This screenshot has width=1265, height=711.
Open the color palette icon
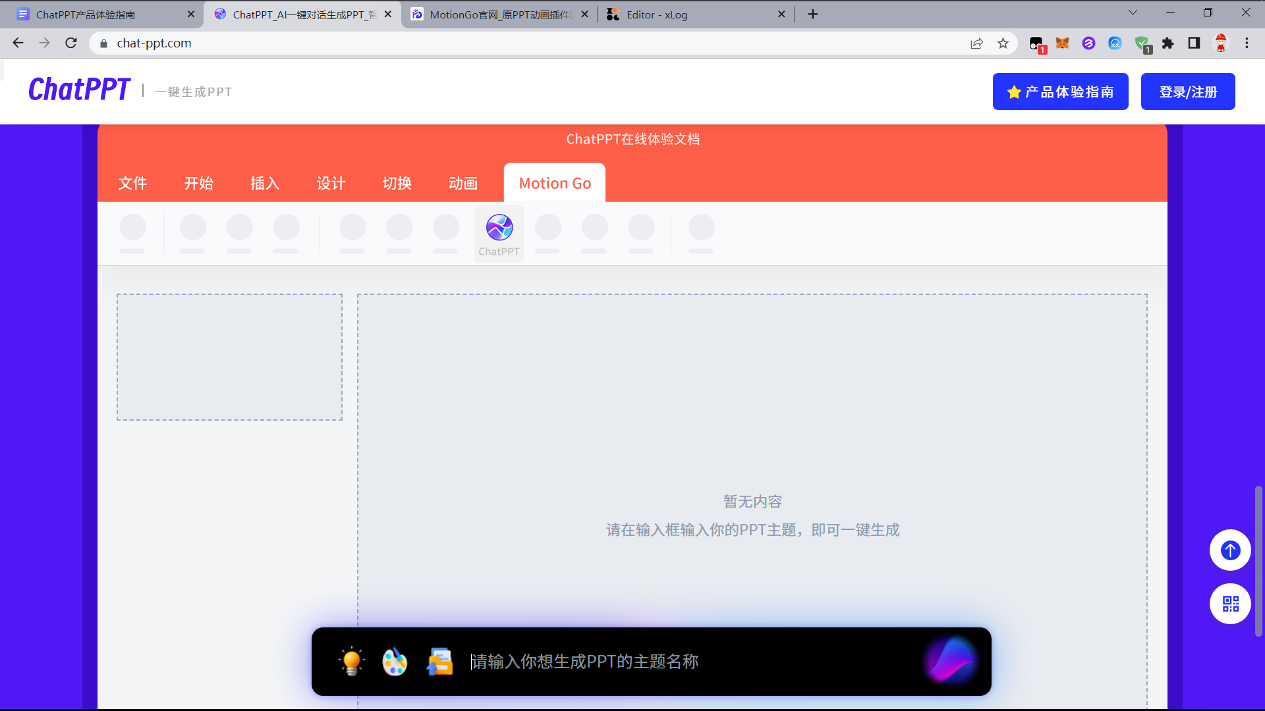(x=395, y=662)
